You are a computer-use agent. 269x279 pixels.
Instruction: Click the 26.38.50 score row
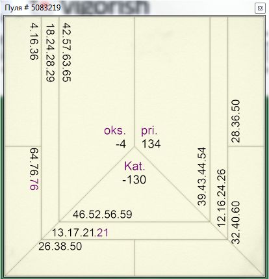(60, 246)
